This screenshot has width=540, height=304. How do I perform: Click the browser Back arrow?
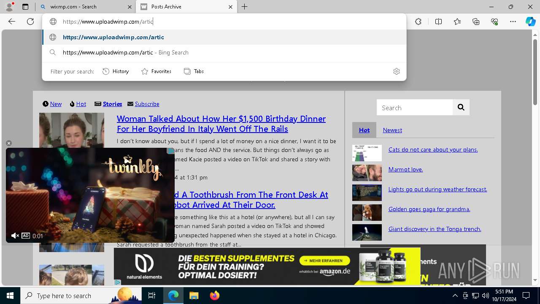pyautogui.click(x=12, y=22)
